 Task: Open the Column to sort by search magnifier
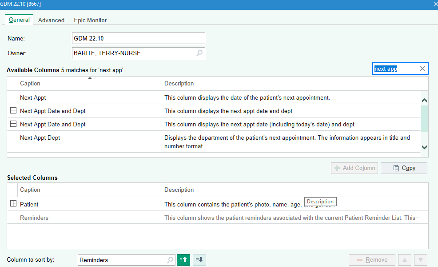(x=170, y=260)
